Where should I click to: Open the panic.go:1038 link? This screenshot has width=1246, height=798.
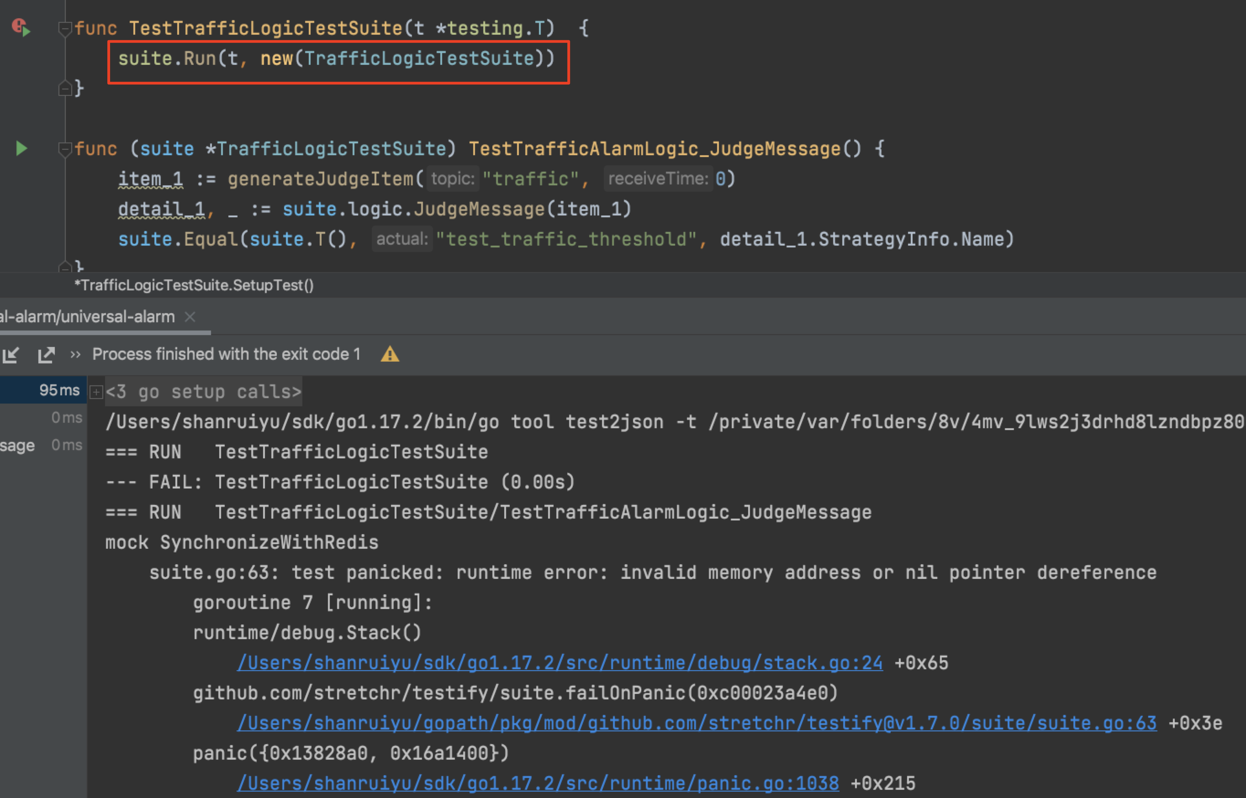pos(538,783)
